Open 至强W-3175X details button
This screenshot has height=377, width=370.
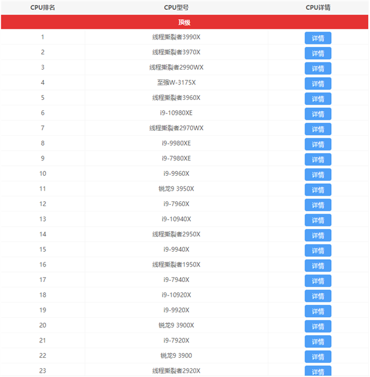pos(318,83)
